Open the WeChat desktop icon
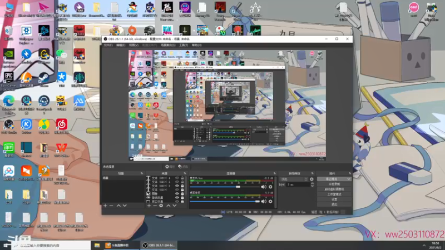Image resolution: width=445 pixels, height=250 pixels. pos(62,56)
